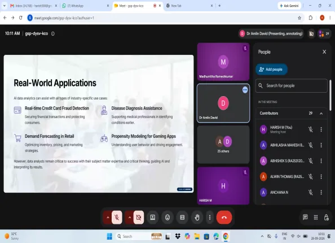This screenshot has width=335, height=243.
Task: Open the chat with everyone panel
Action: 305,218
